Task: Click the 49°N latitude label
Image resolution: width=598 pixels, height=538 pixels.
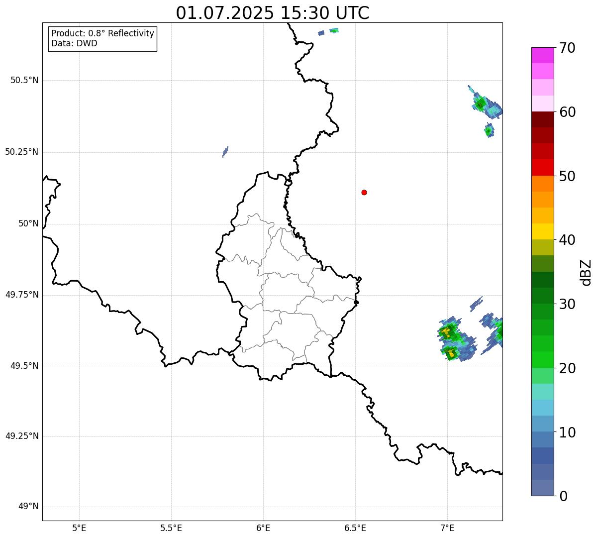Action: tap(29, 507)
